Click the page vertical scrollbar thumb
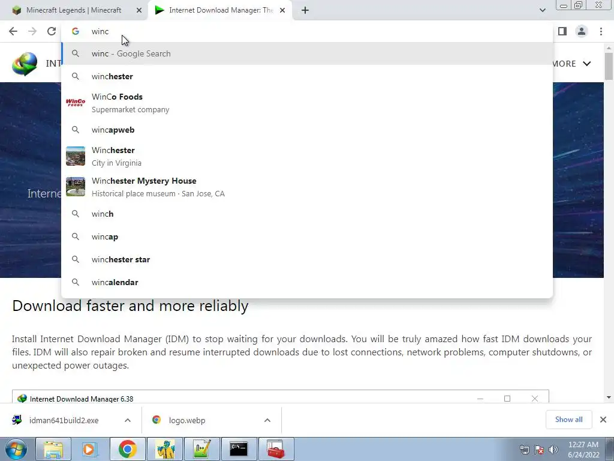 click(609, 66)
